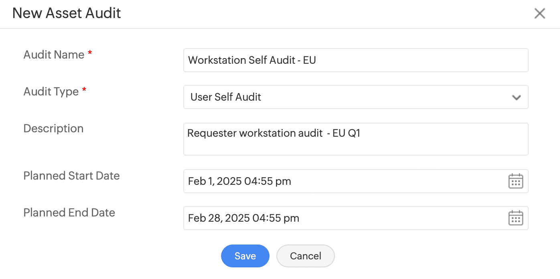Open the Planned Start Date calendar picker
Screen dimensions: 560x279
click(515, 181)
